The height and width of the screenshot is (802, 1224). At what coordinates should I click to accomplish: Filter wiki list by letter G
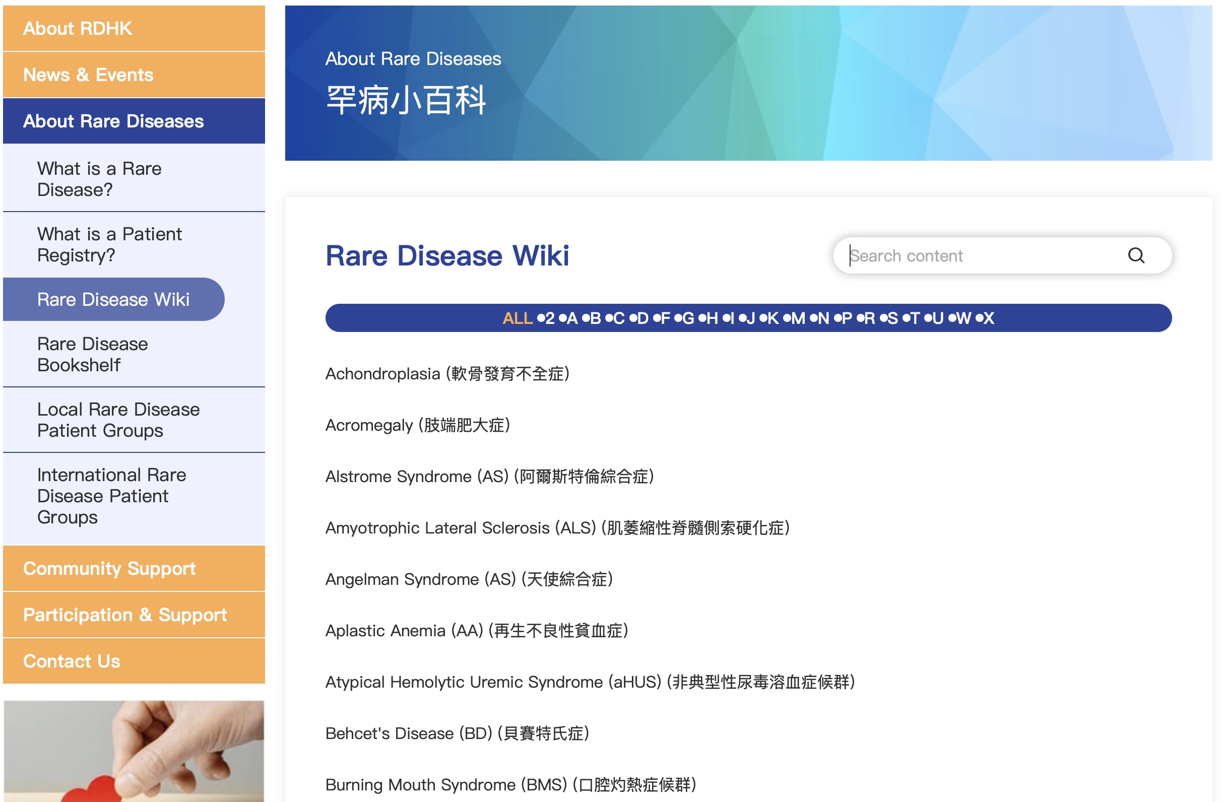pyautogui.click(x=688, y=318)
